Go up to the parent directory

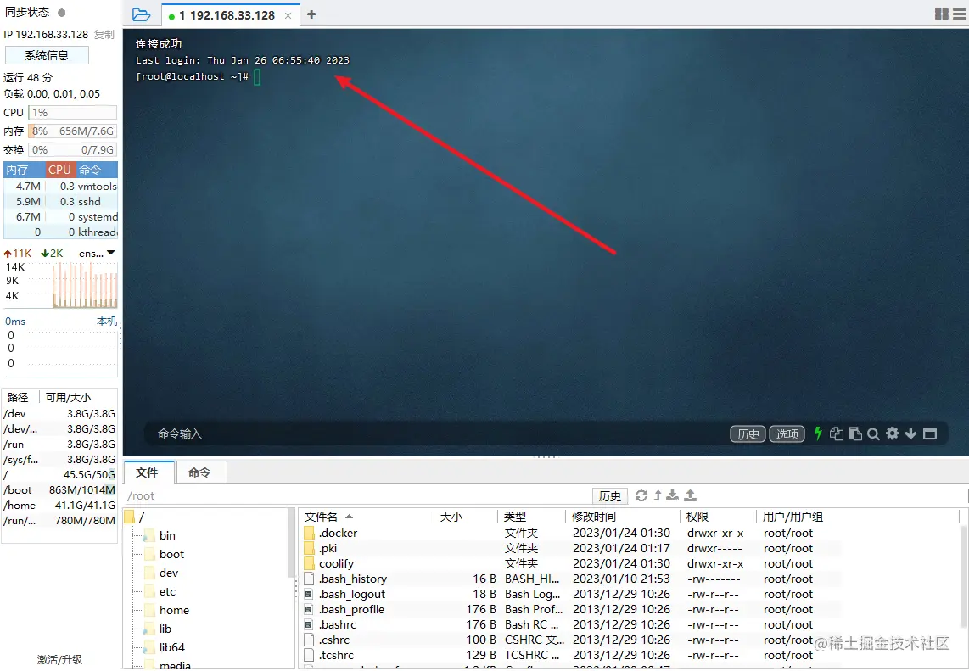tap(657, 495)
